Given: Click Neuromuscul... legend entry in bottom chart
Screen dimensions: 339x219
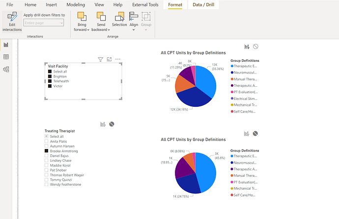Looking at the screenshot, I should pos(243,163).
